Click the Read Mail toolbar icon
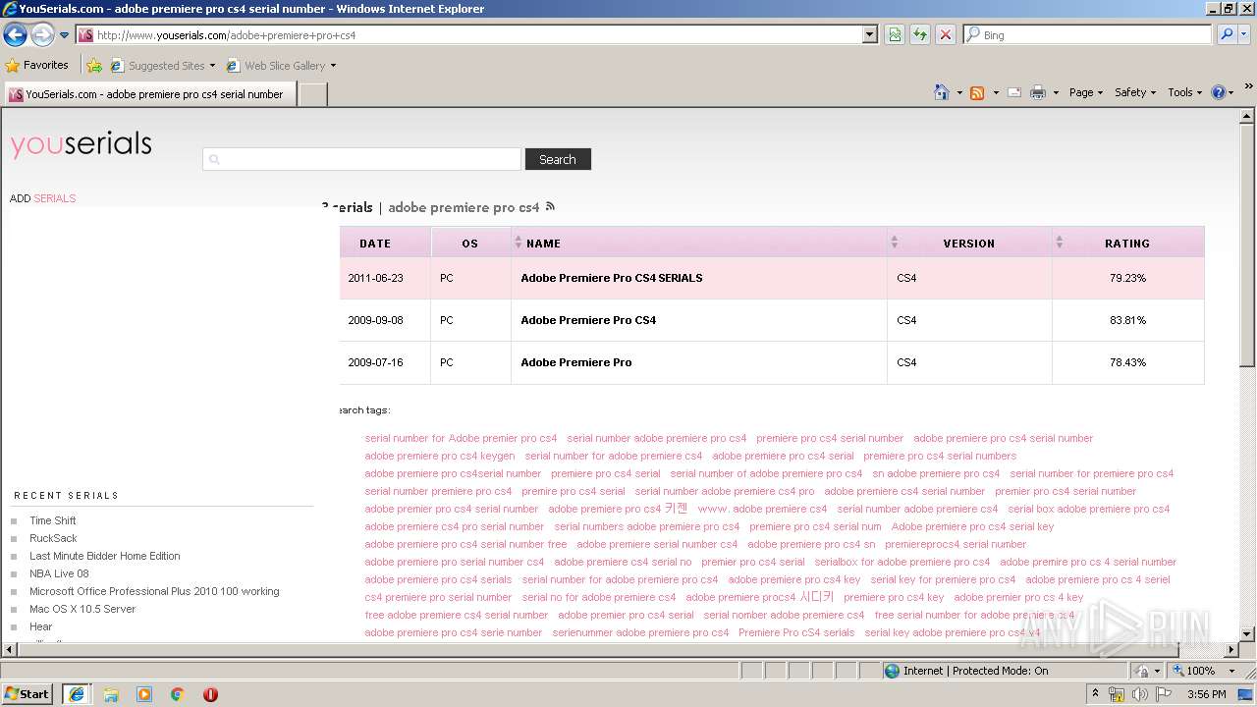 click(1013, 92)
